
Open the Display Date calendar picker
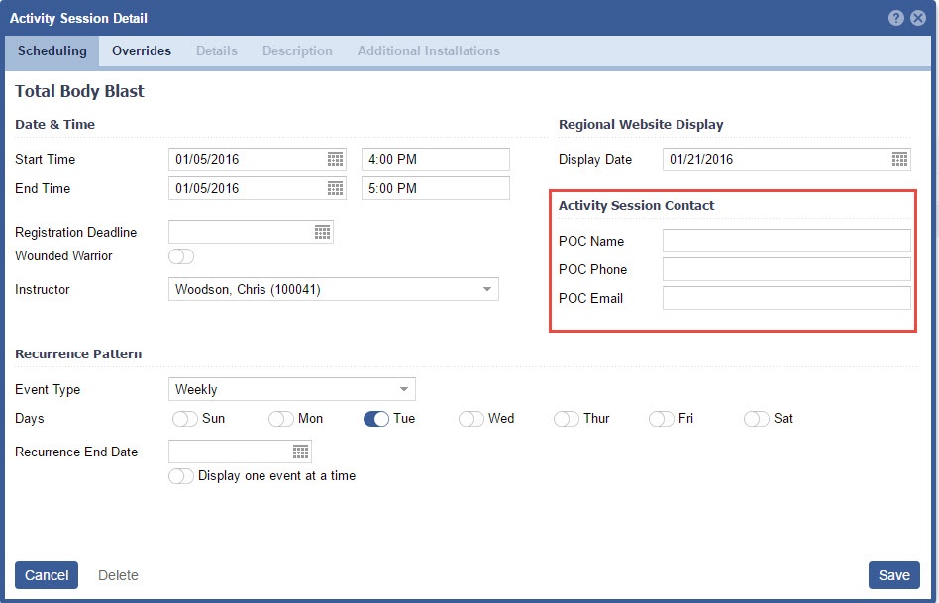899,159
